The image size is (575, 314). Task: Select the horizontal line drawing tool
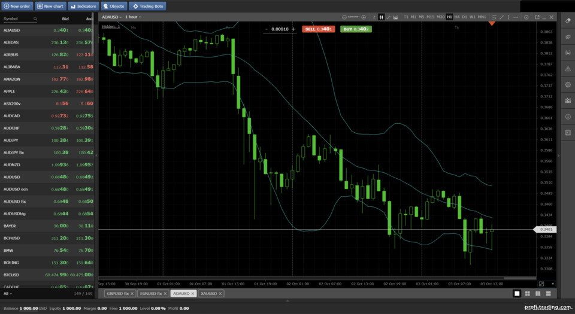pyautogui.click(x=516, y=17)
